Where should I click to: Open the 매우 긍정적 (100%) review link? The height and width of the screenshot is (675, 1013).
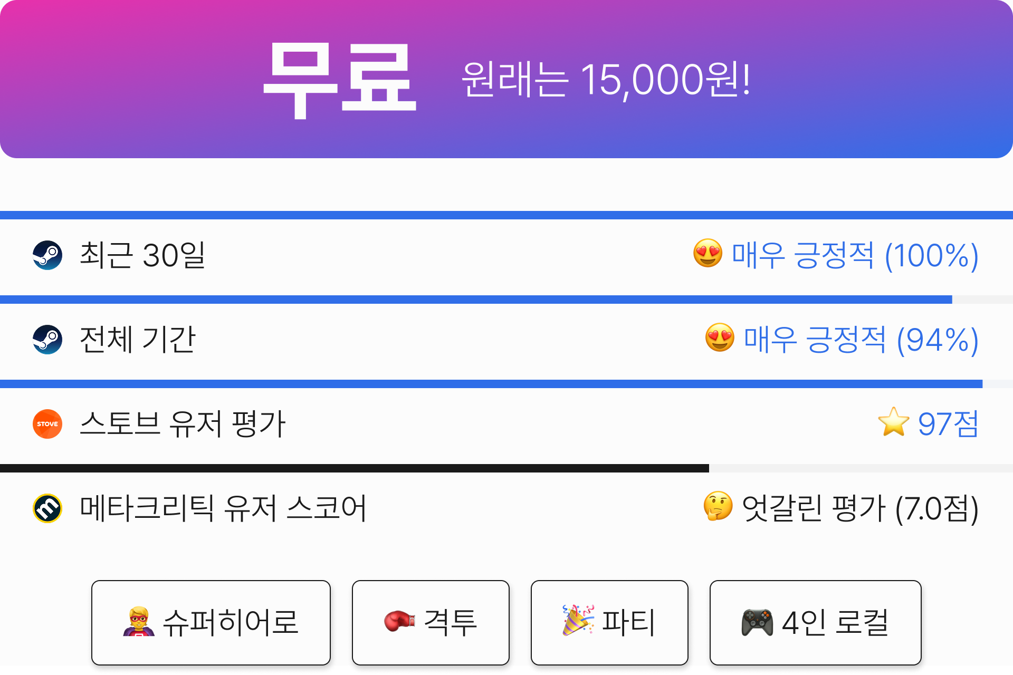click(855, 256)
